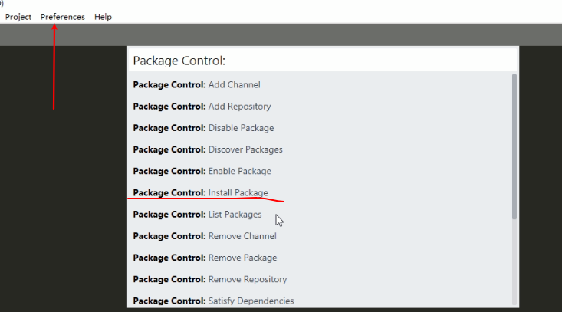Click the command palette search input
Image resolution: width=562 pixels, height=312 pixels.
(322, 61)
